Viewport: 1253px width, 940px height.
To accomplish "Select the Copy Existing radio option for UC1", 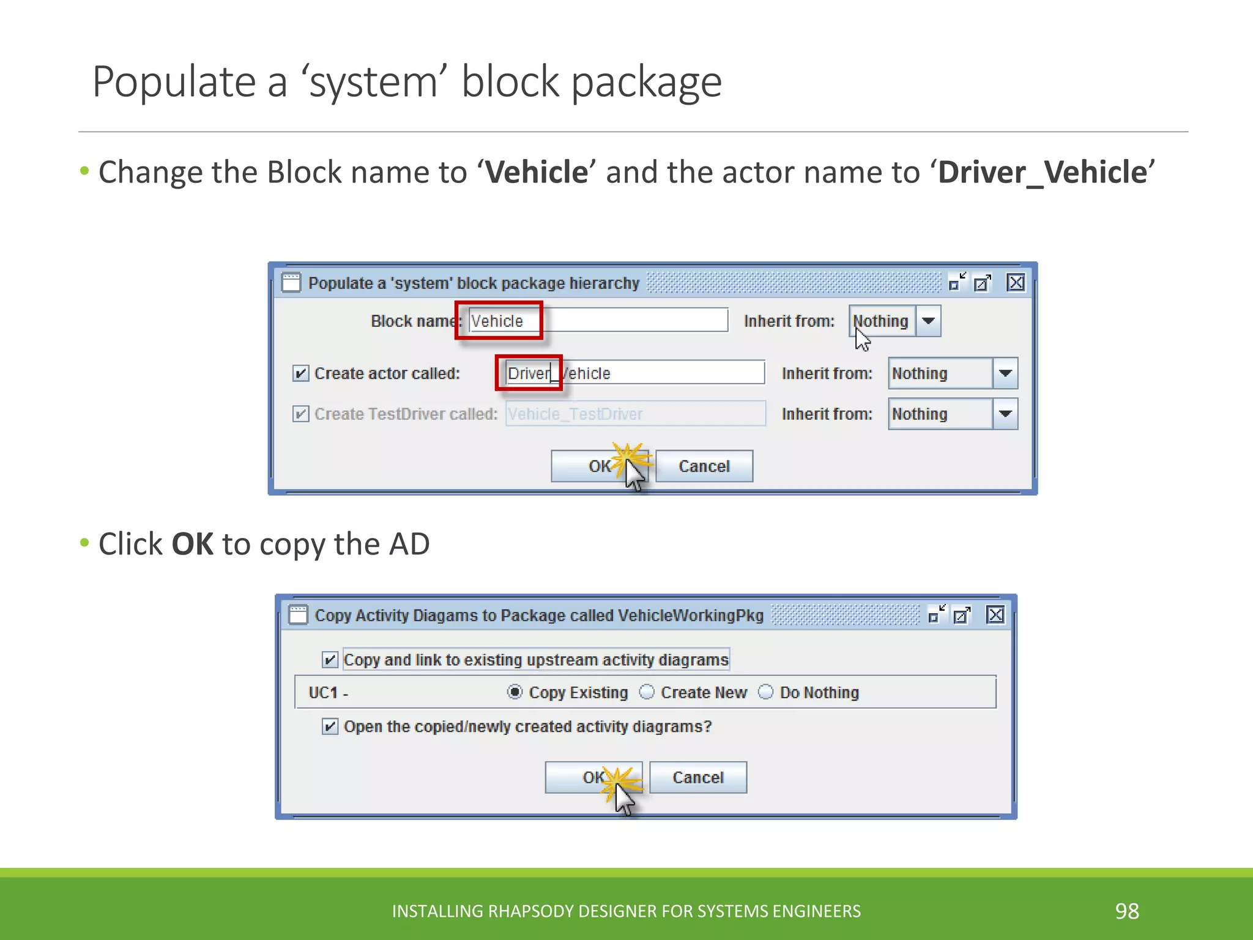I will [515, 692].
